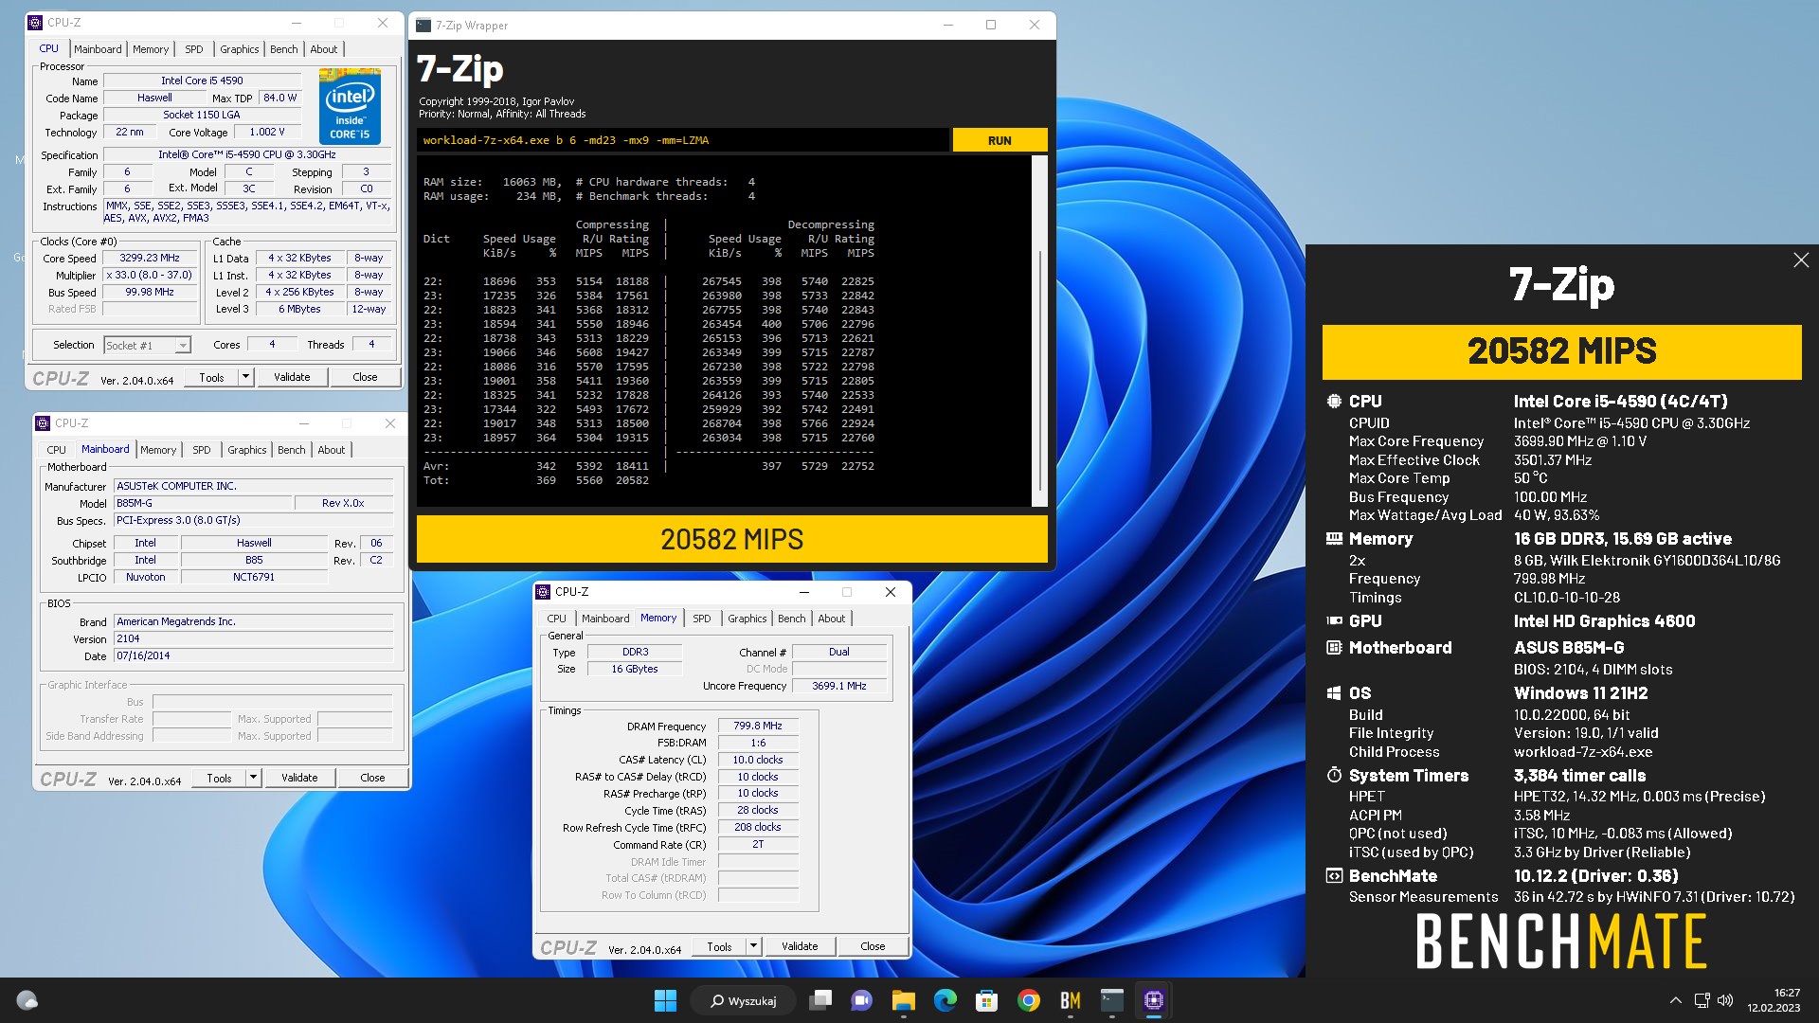Open BenchMate icon on taskbar
Image resolution: width=1819 pixels, height=1023 pixels.
pos(1070,1000)
